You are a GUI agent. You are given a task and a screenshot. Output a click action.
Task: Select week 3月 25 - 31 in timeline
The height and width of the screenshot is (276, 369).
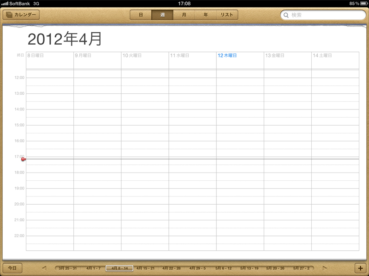click(67, 268)
